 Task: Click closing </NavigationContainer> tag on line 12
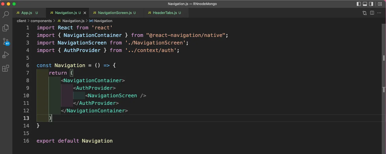click(x=94, y=111)
